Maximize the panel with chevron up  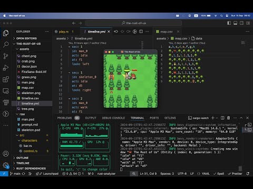pyautogui.click(x=241, y=118)
